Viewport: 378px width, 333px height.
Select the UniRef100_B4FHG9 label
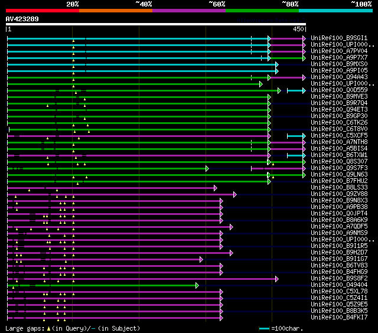click(x=339, y=272)
